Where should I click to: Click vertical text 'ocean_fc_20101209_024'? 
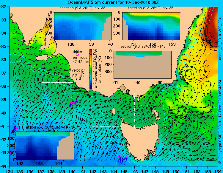click(x=220, y=38)
